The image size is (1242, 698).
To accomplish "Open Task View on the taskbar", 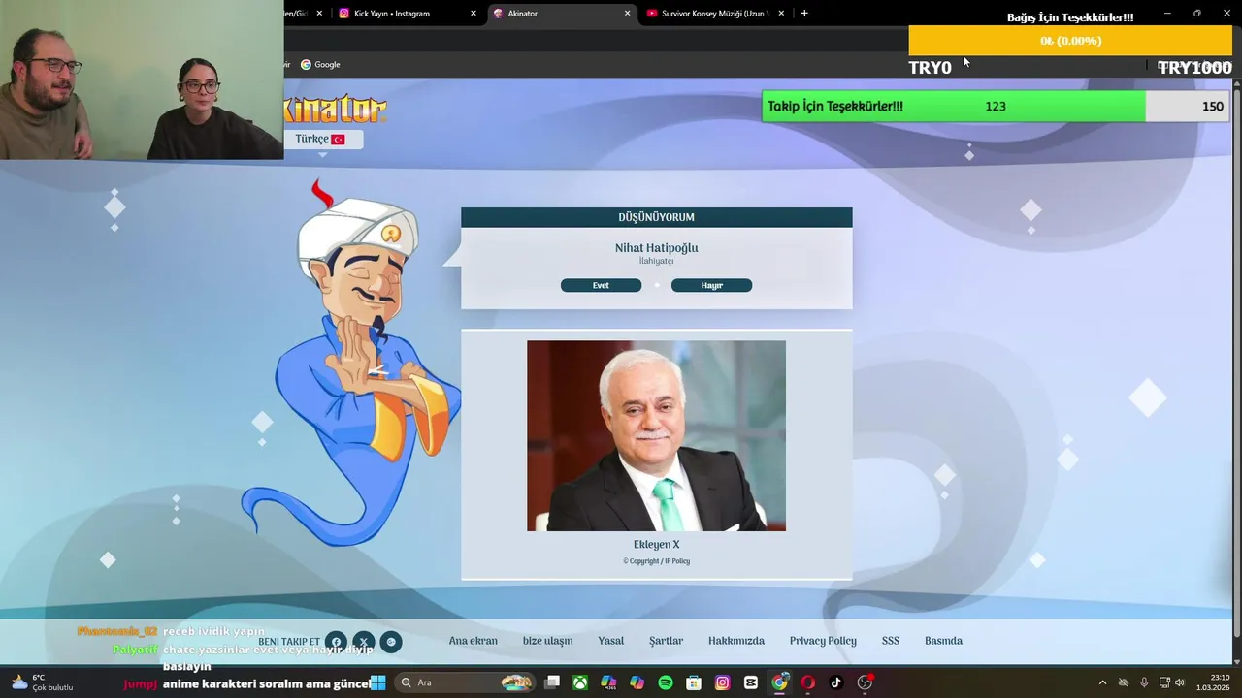I will pos(552,682).
